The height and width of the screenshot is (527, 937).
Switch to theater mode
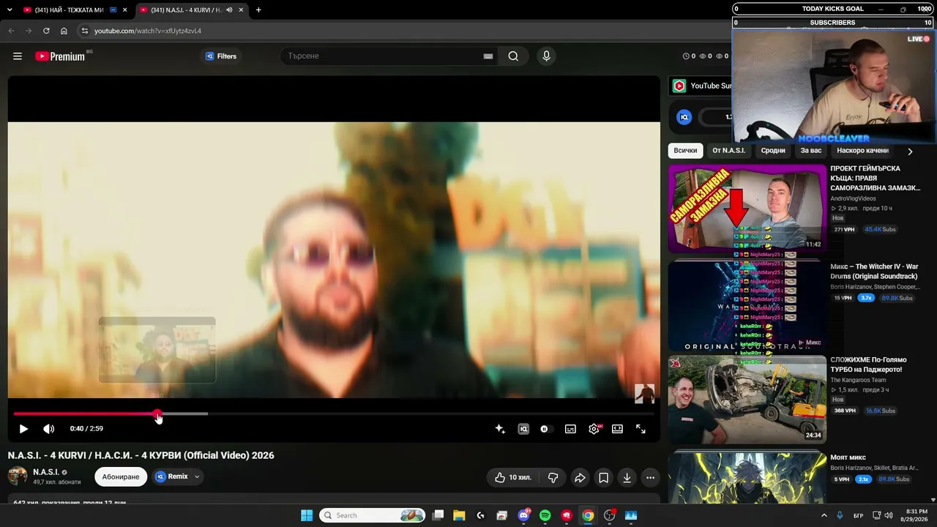point(617,429)
